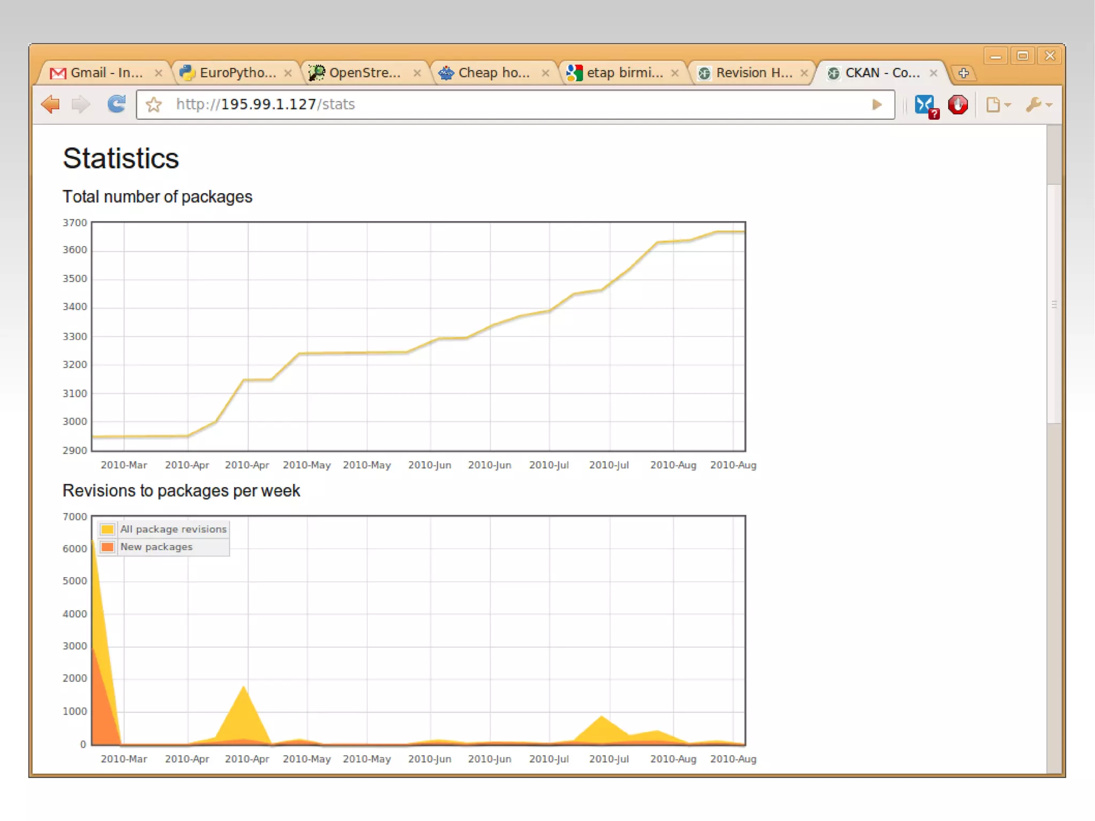Close the OpenStreetMap tab
The height and width of the screenshot is (821, 1095).
[417, 73]
